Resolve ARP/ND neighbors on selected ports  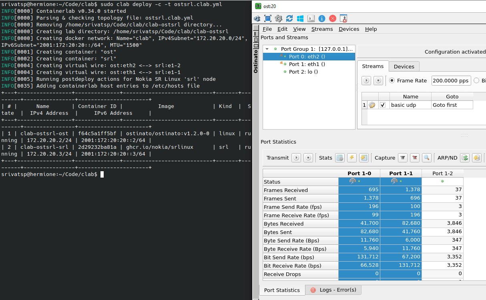465,158
